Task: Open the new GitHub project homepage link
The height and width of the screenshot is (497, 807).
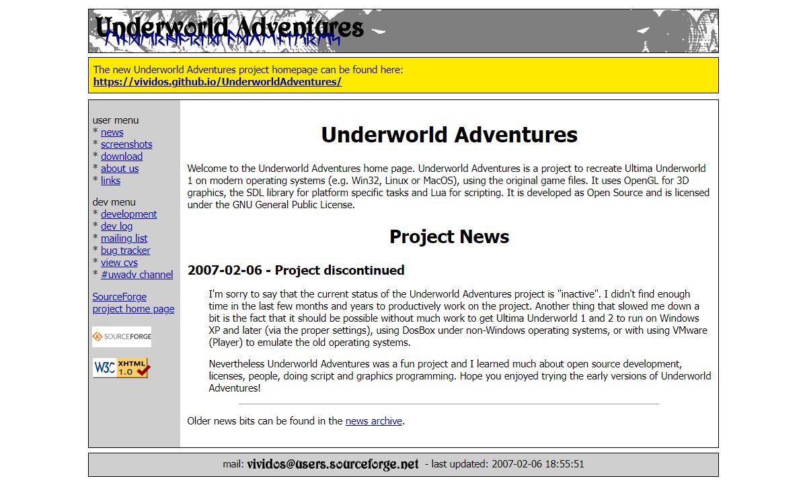Action: (x=217, y=82)
